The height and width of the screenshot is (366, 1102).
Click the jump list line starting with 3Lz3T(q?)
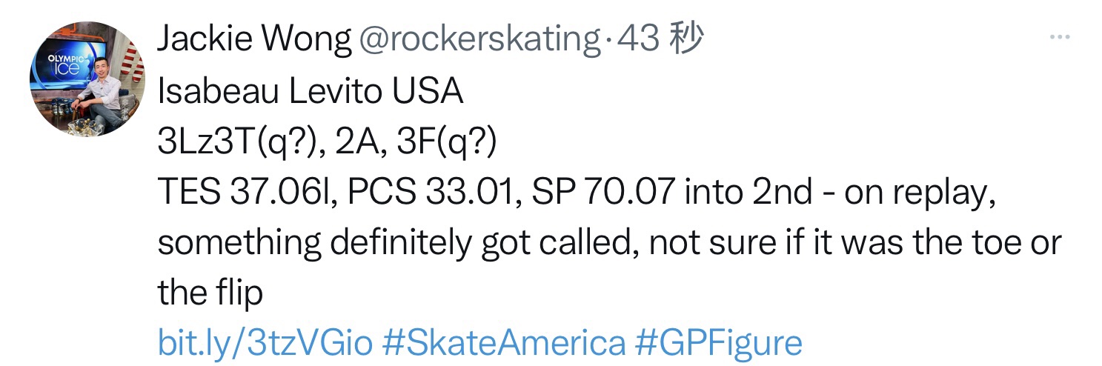point(325,142)
